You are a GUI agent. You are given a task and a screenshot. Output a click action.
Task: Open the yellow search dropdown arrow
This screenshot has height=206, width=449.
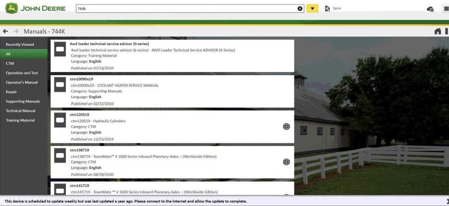click(x=313, y=9)
